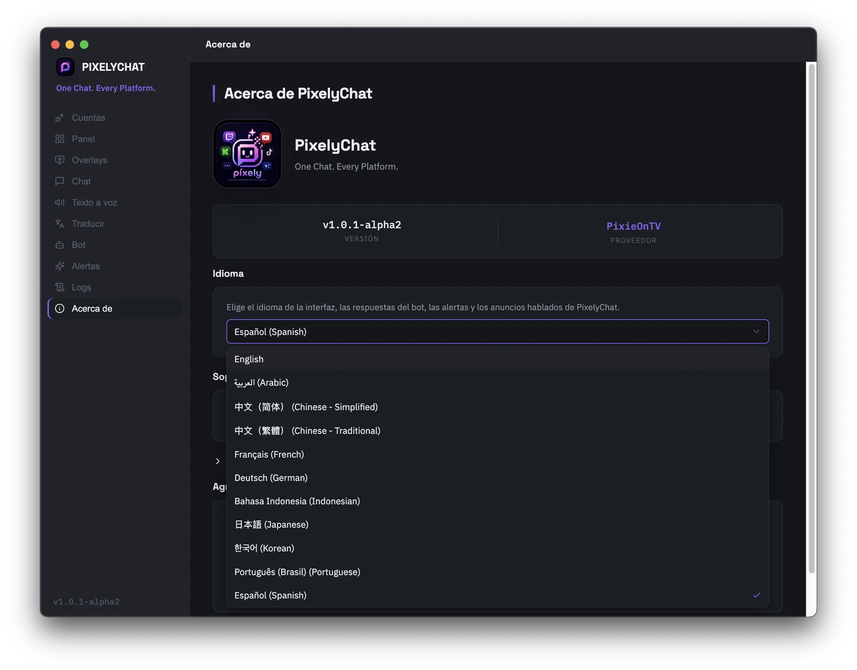The height and width of the screenshot is (670, 857).
Task: Pick Deutsch (German) from the list
Action: pyautogui.click(x=498, y=478)
